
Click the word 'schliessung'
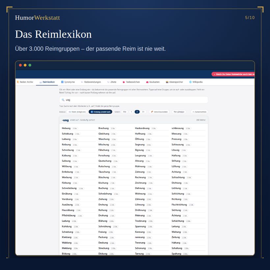pyautogui.click(x=177, y=128)
